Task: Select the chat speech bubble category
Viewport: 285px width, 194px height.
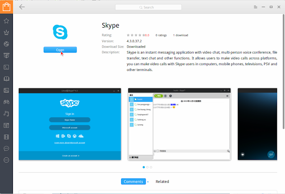Action: (6, 148)
